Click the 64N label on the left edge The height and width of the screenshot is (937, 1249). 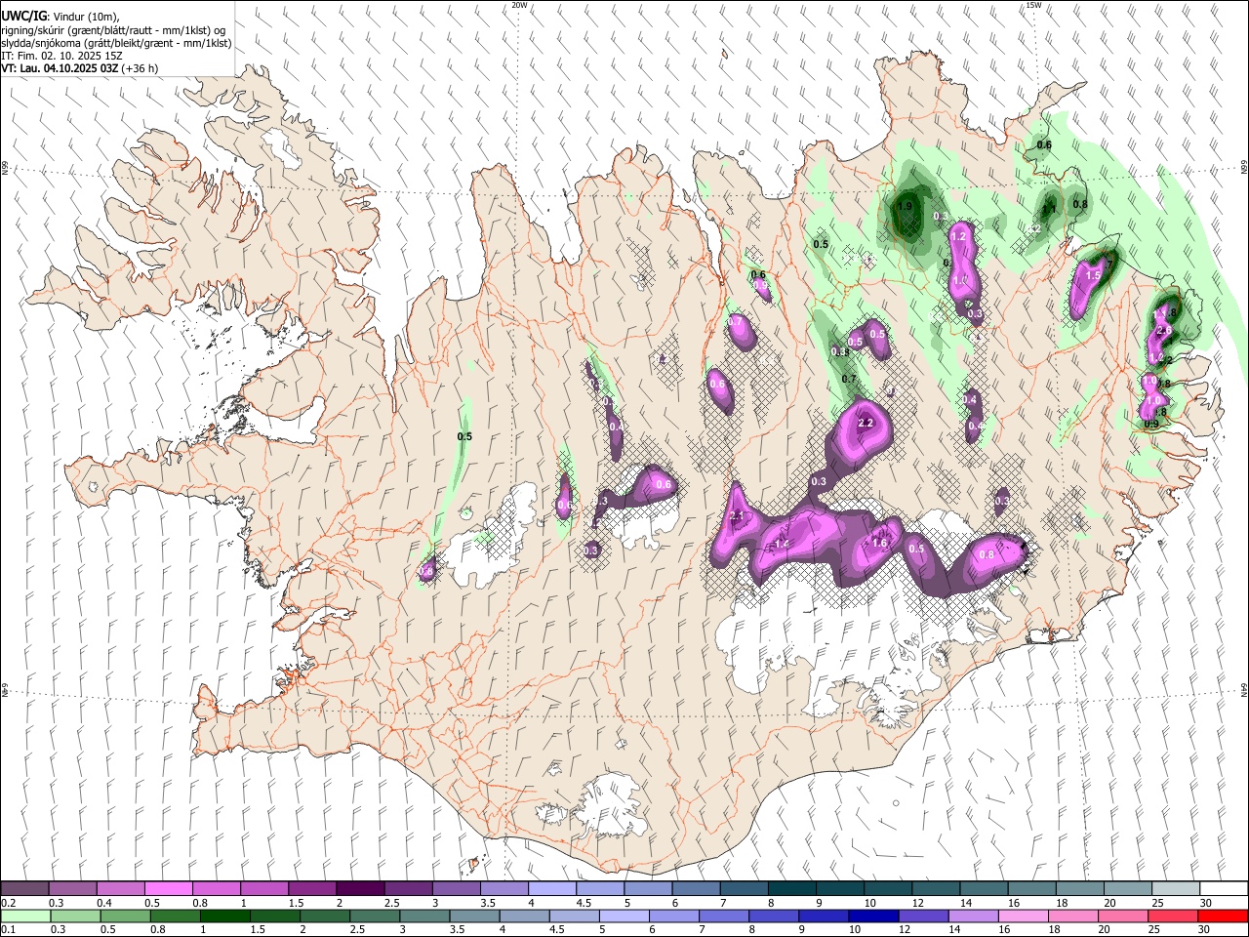coord(5,689)
